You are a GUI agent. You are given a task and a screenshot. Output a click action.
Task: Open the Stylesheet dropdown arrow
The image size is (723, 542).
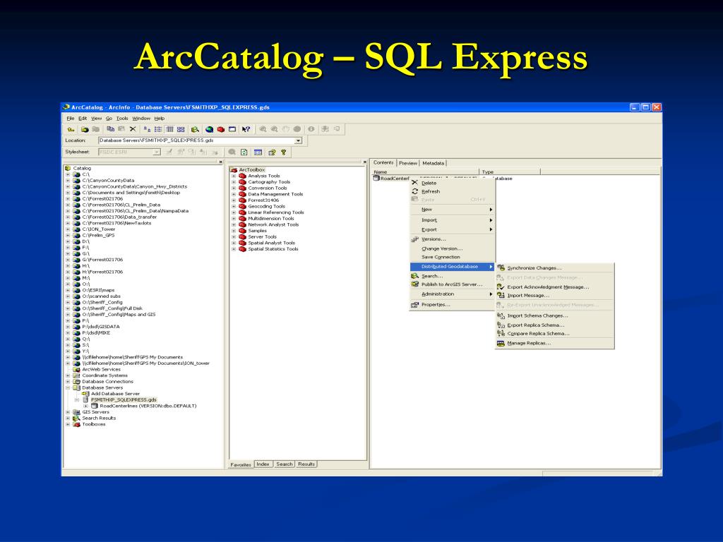(157, 152)
